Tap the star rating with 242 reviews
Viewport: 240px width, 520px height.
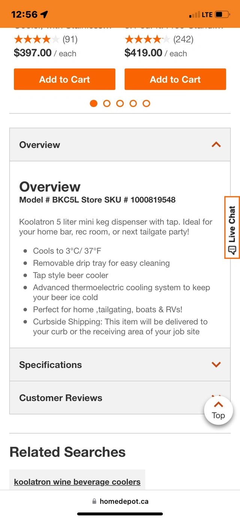(x=147, y=39)
